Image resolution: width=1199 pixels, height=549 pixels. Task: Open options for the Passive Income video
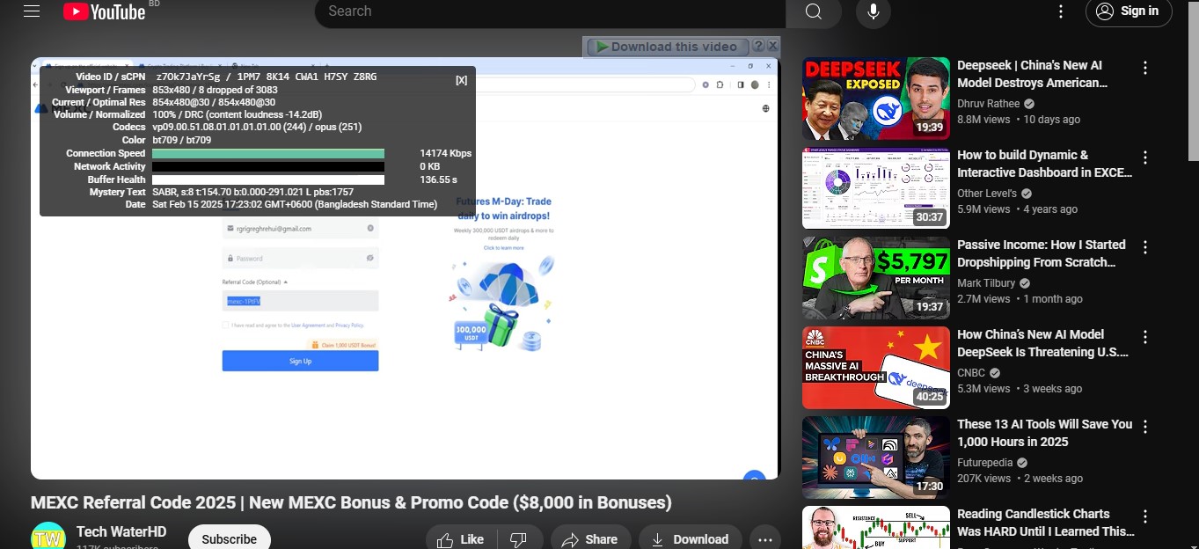1145,247
